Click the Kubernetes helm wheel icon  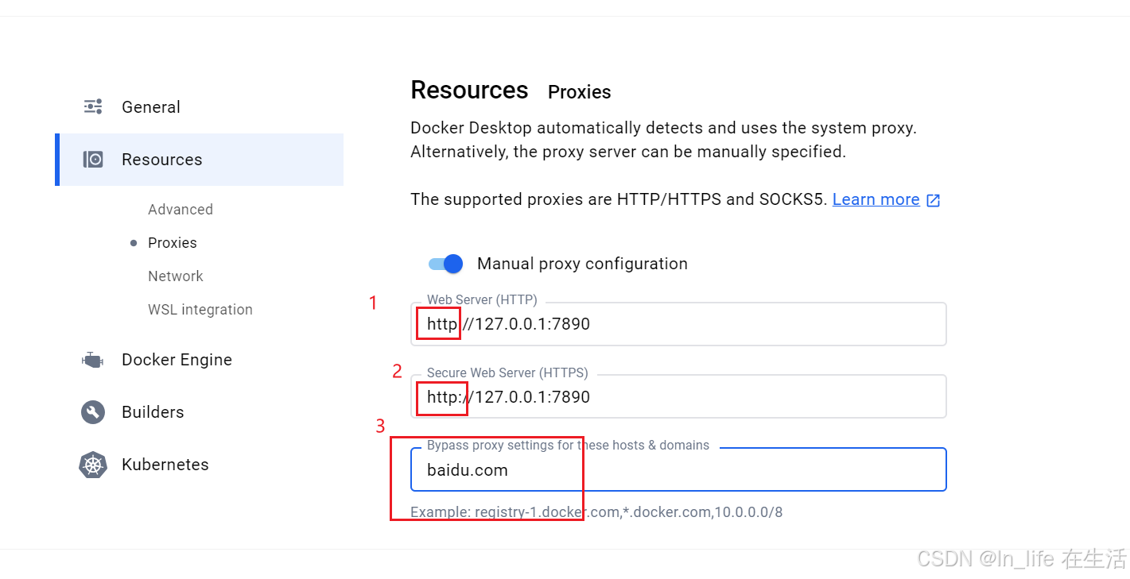[x=93, y=465]
